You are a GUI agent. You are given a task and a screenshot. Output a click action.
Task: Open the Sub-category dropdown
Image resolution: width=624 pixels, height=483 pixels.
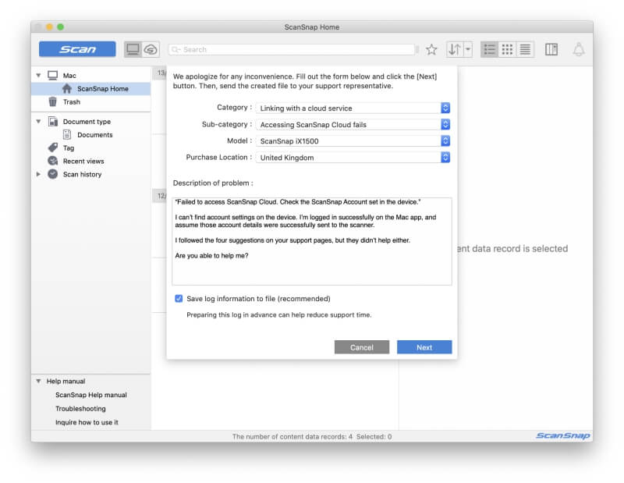click(353, 125)
